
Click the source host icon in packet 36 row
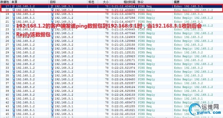point(14,79)
